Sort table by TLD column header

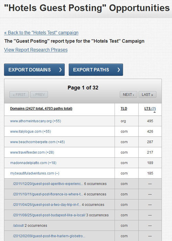[x=124, y=108]
